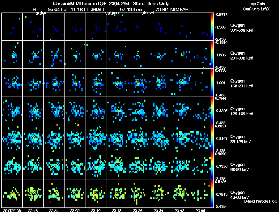
Task: Click the 79.86 value in the header
Action: pyautogui.click(x=161, y=10)
